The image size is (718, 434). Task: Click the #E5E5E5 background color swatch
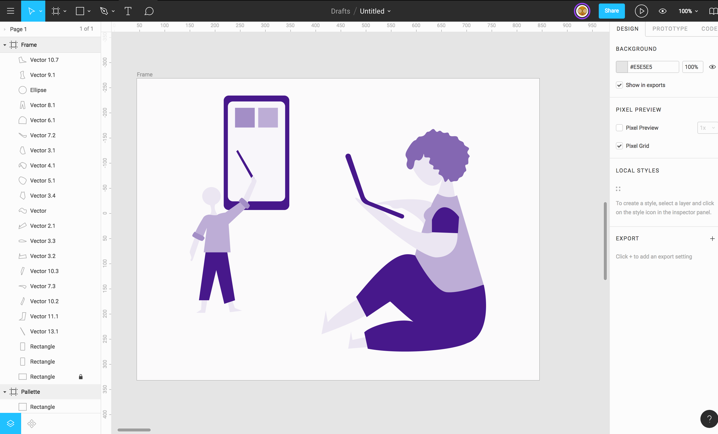pos(622,67)
